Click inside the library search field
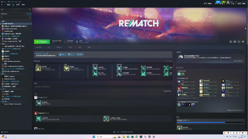This screenshot has height=139, width=248. point(15,18)
